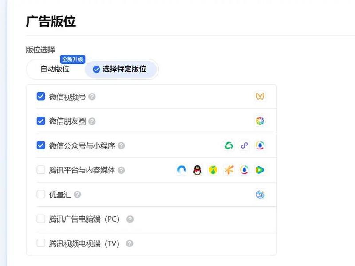The height and width of the screenshot is (266, 355).
Task: Click the 版位选择 section label
Action: (x=40, y=50)
